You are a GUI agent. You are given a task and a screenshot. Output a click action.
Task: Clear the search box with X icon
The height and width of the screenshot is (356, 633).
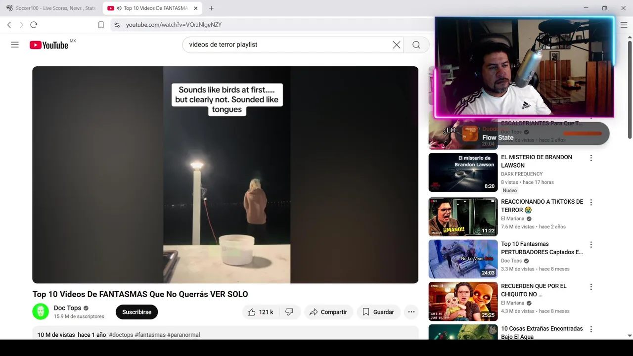point(397,45)
